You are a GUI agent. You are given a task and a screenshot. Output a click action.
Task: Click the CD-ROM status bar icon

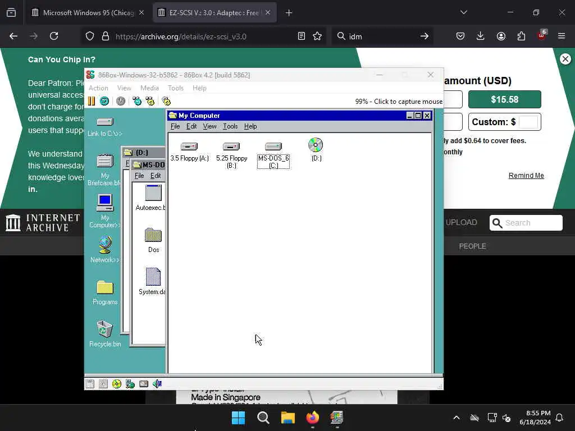(117, 384)
